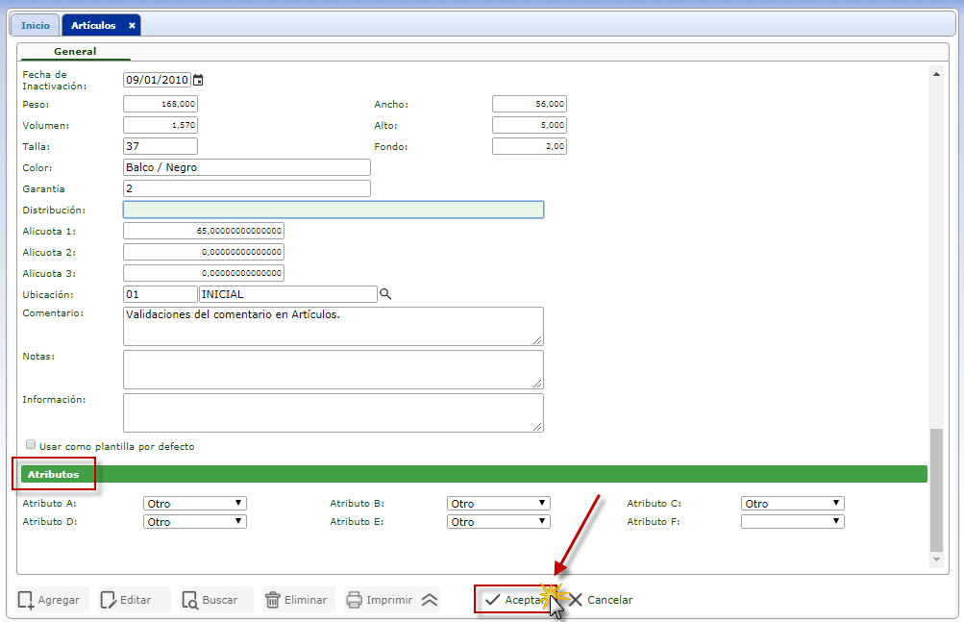The height and width of the screenshot is (622, 964).
Task: Open the calendar picker for Fecha de Inactivación
Action: (198, 81)
